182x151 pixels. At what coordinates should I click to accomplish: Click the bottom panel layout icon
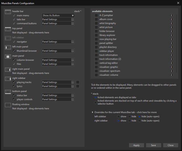coord(8,92)
